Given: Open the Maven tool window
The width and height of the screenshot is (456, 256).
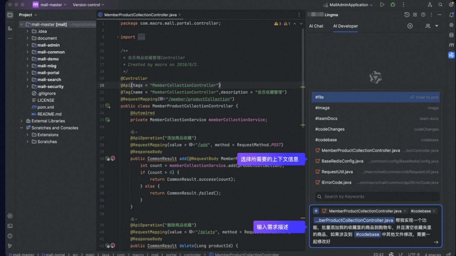Looking at the screenshot, I should pos(451,45).
